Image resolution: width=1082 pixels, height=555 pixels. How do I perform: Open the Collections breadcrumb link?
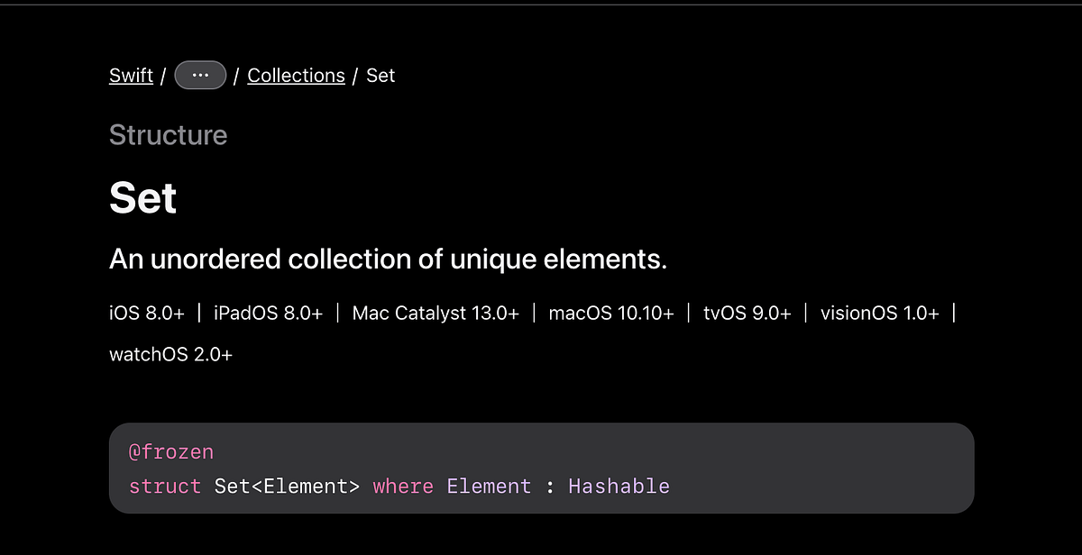[296, 76]
